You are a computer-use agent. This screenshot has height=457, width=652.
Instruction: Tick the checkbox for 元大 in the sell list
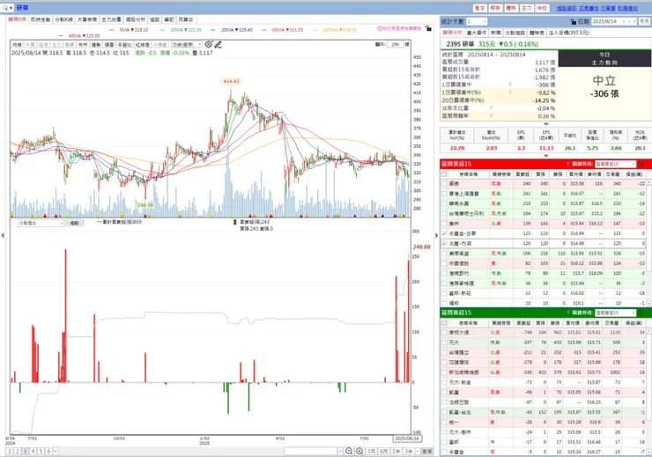444,343
